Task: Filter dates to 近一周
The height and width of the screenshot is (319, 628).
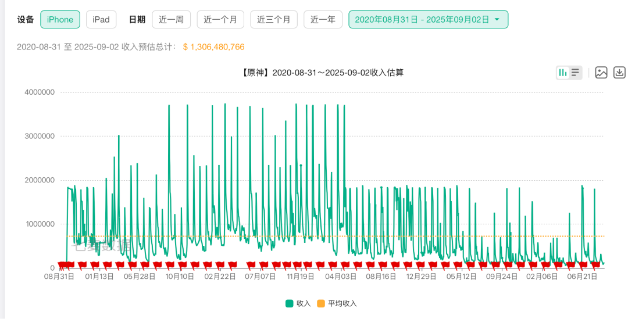Action: [171, 20]
